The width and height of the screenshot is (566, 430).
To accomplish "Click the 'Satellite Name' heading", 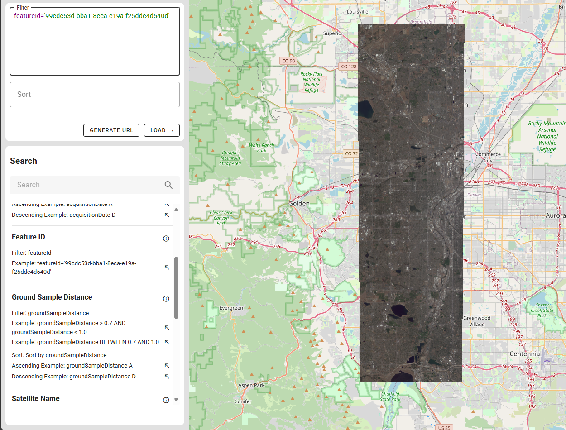I will pos(36,399).
